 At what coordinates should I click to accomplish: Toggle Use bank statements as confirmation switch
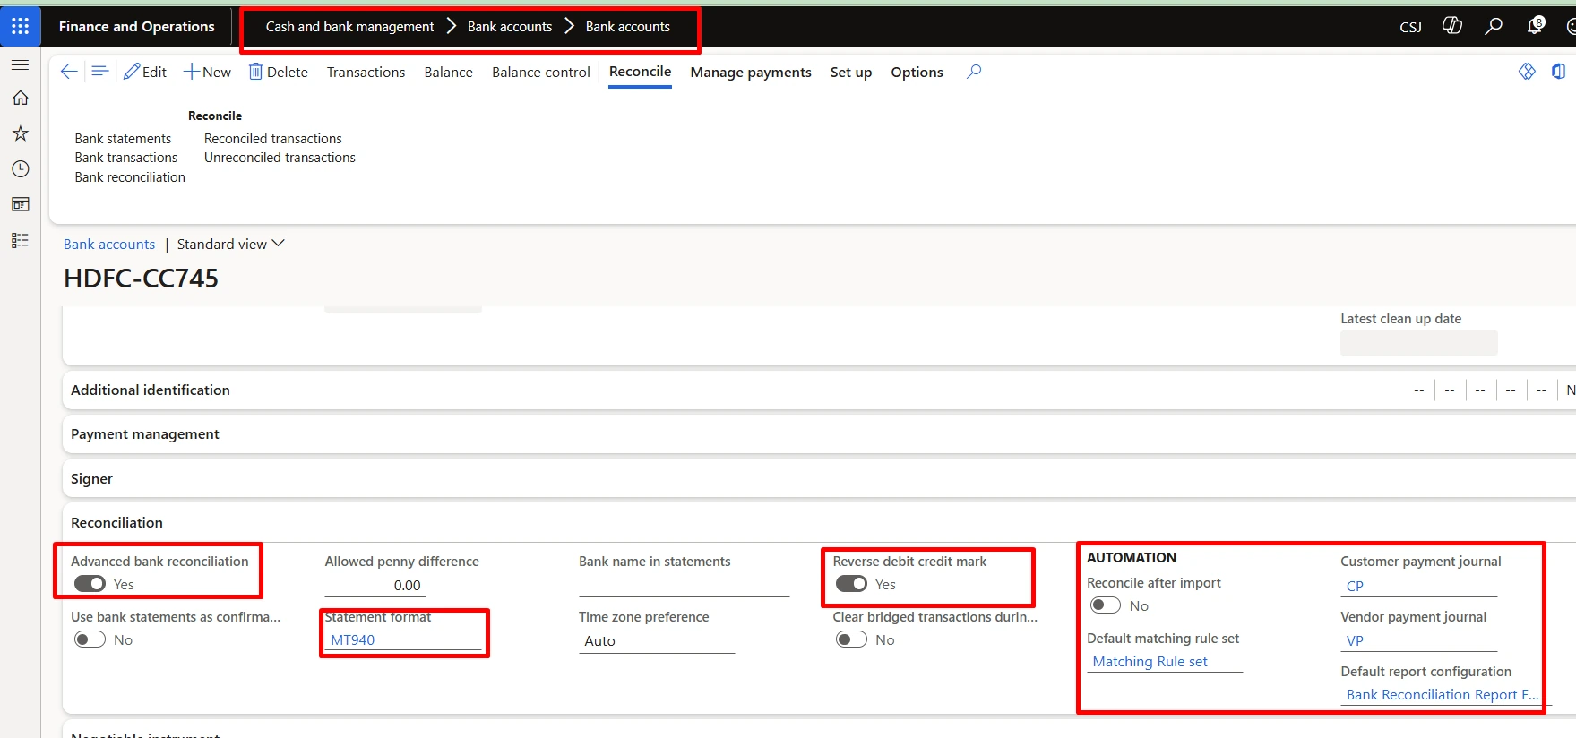click(90, 639)
